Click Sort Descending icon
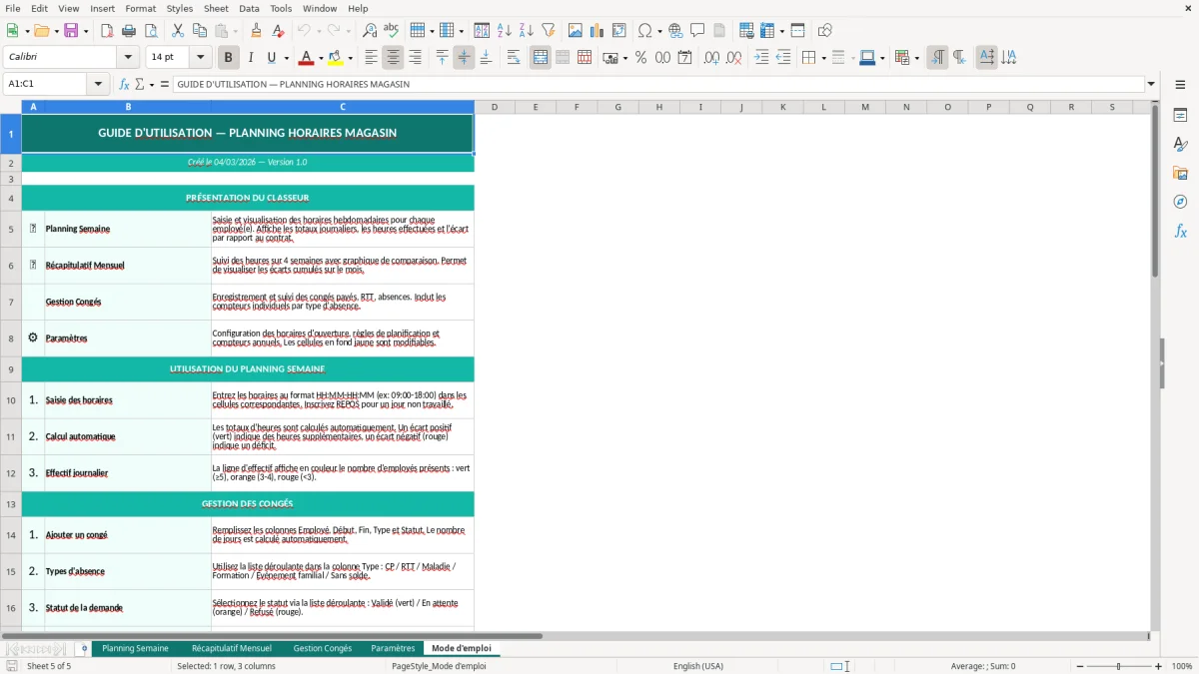Viewport: 1199px width, 674px height. 527,31
